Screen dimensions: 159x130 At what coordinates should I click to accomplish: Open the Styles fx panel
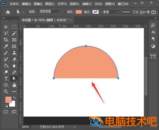[x=153, y=26]
